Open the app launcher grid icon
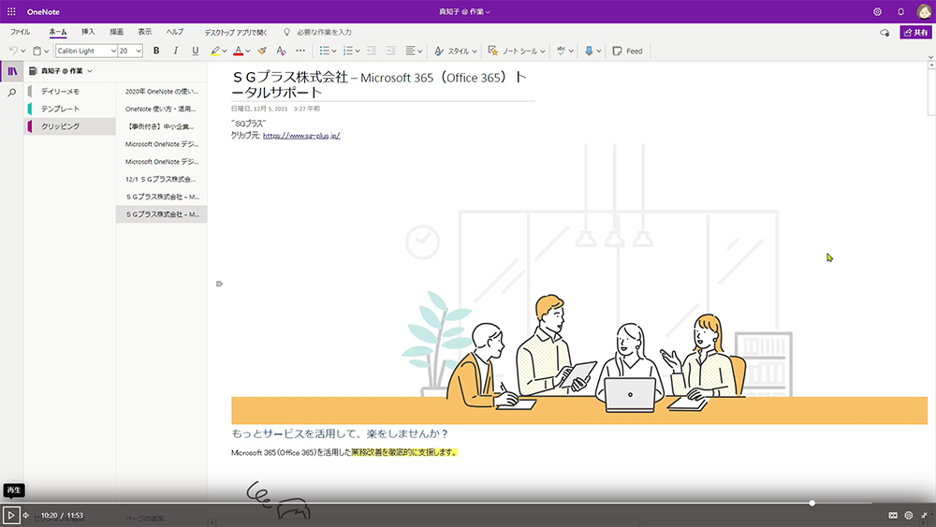The image size is (936, 527). point(11,11)
